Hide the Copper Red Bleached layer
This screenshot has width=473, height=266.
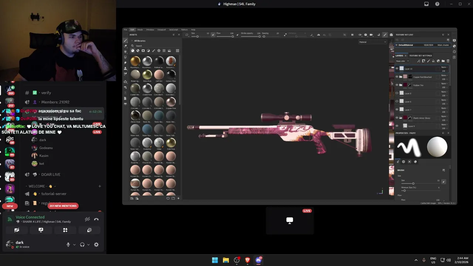(x=397, y=76)
